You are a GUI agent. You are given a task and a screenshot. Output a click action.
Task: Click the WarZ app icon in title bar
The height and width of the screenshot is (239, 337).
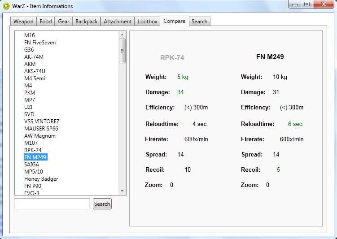tap(6, 6)
